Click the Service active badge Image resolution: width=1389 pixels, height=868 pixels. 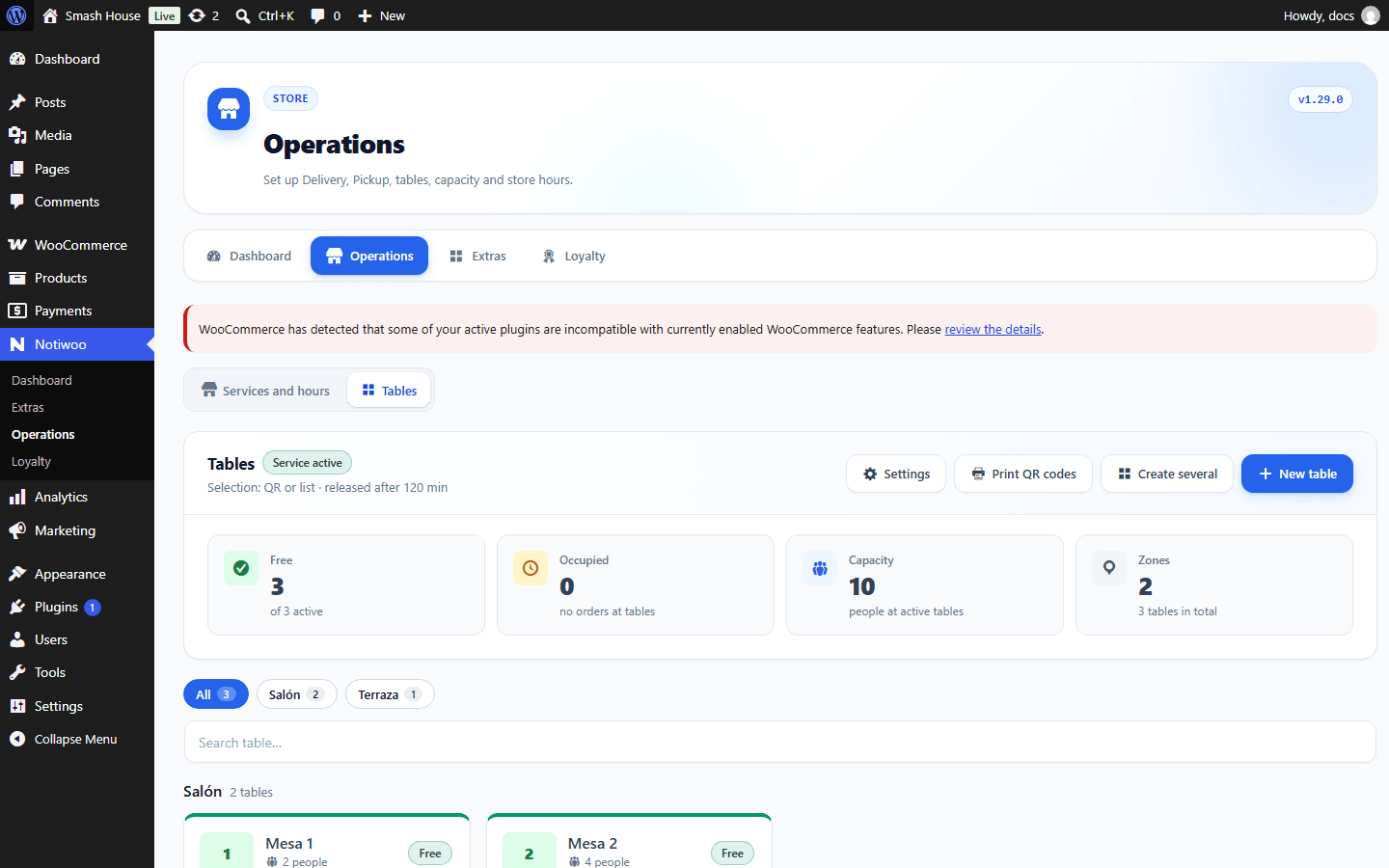pyautogui.click(x=307, y=463)
